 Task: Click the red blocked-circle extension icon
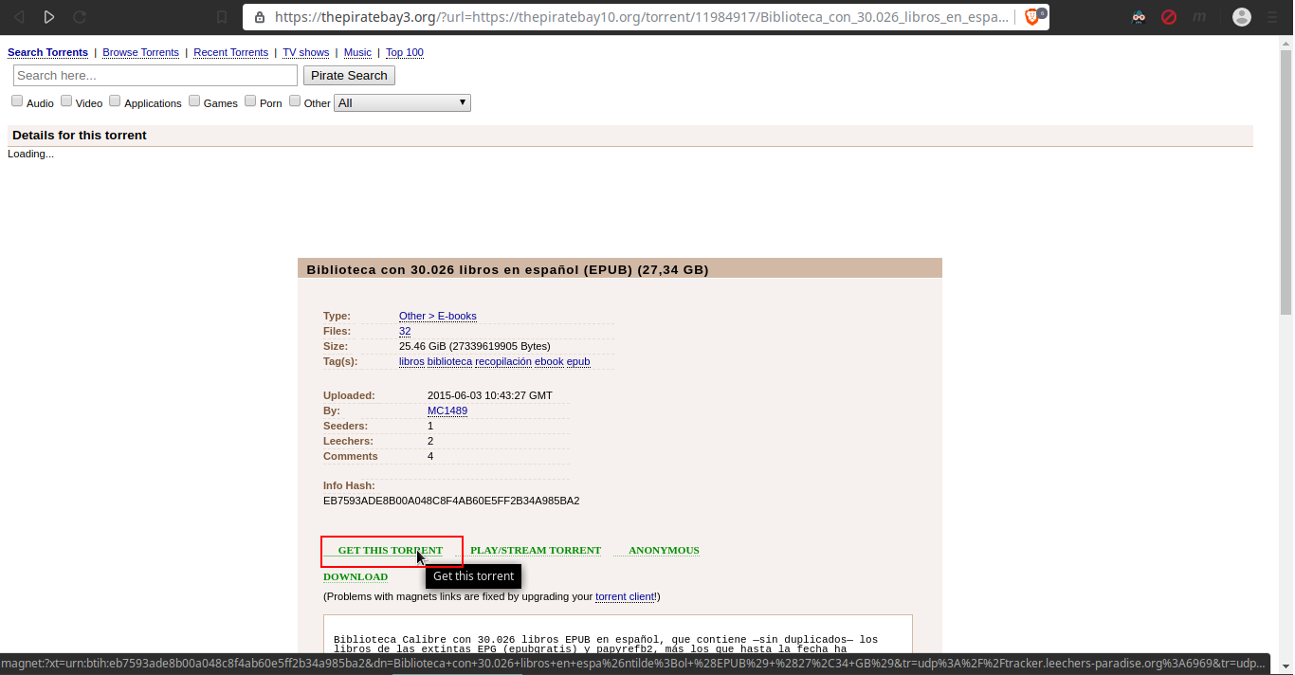click(1169, 17)
